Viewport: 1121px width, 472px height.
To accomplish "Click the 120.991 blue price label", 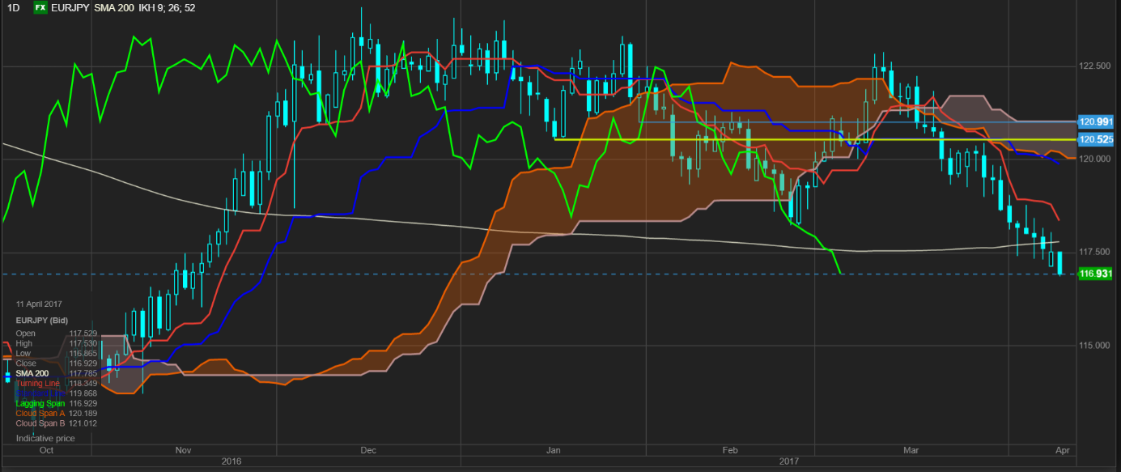I will point(1095,121).
